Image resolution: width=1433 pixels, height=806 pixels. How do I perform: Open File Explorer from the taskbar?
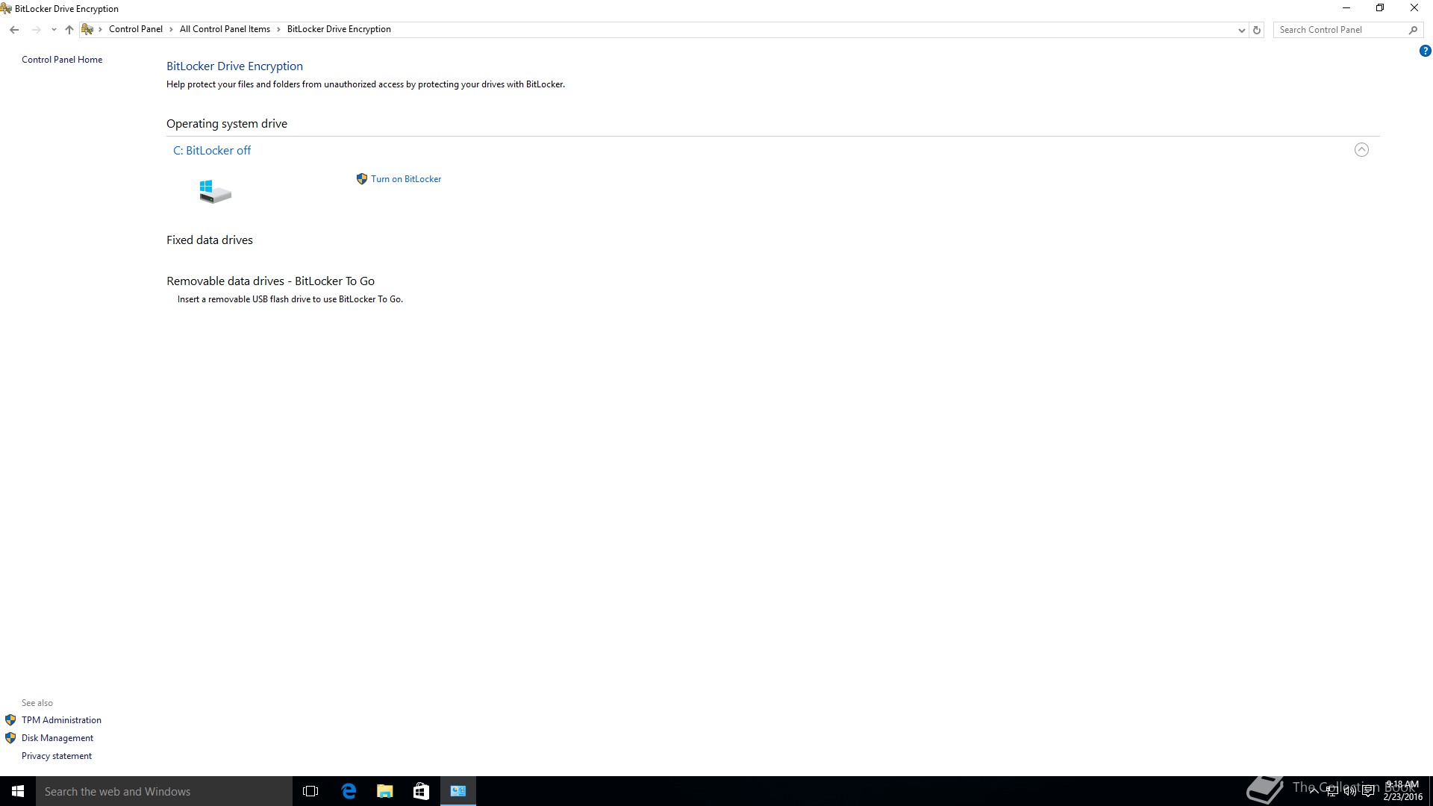[x=385, y=791]
